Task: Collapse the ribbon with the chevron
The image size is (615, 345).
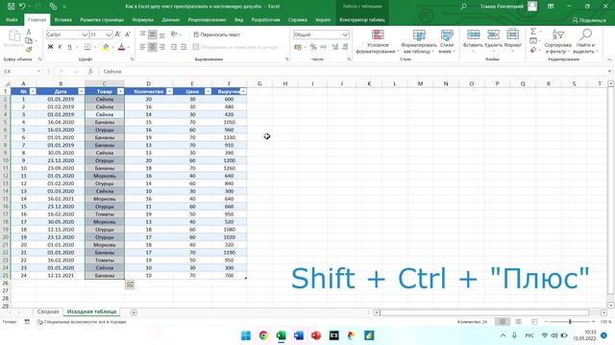Action: coord(609,59)
